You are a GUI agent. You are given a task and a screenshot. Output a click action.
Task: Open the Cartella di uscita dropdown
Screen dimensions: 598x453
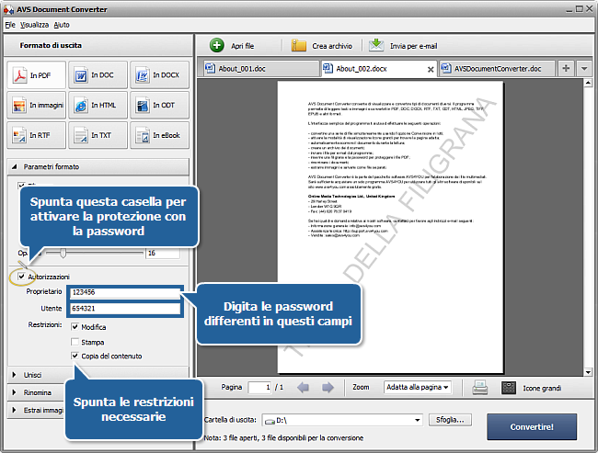click(342, 420)
